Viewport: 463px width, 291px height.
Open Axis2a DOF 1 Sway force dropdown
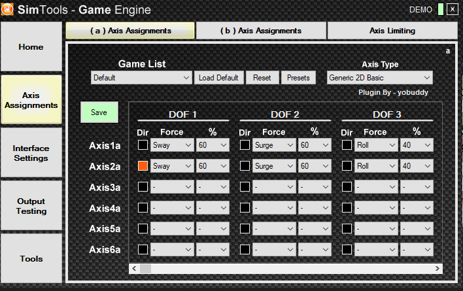[172, 166]
